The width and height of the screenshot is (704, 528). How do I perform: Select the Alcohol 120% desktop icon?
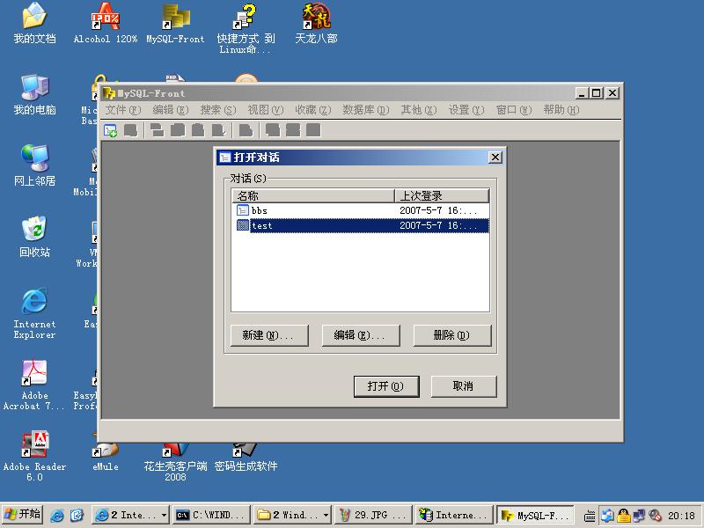106,24
